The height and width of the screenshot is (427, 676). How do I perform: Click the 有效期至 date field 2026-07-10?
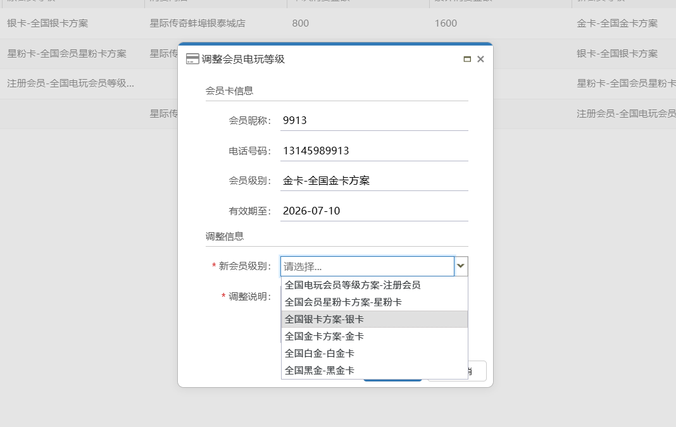click(374, 211)
